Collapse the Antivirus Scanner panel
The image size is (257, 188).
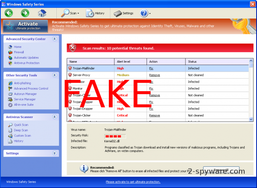tap(55, 117)
